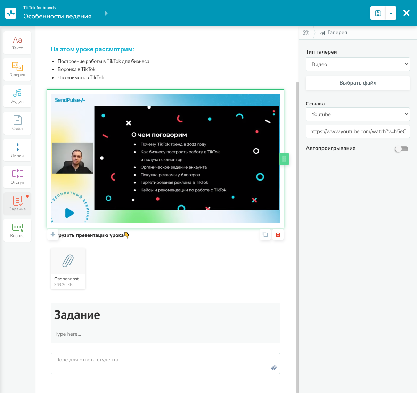Open the save options dropdown arrow
This screenshot has width=417, height=393.
tap(391, 13)
